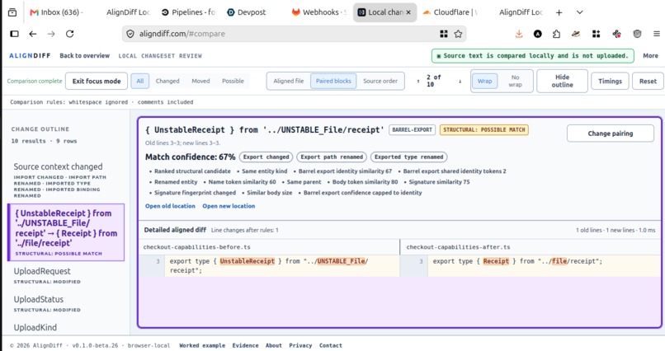Select the Moved filter
The image size is (665, 351).
point(200,81)
